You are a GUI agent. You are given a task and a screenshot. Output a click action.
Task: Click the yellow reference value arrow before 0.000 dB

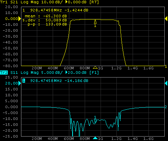(66, 2)
